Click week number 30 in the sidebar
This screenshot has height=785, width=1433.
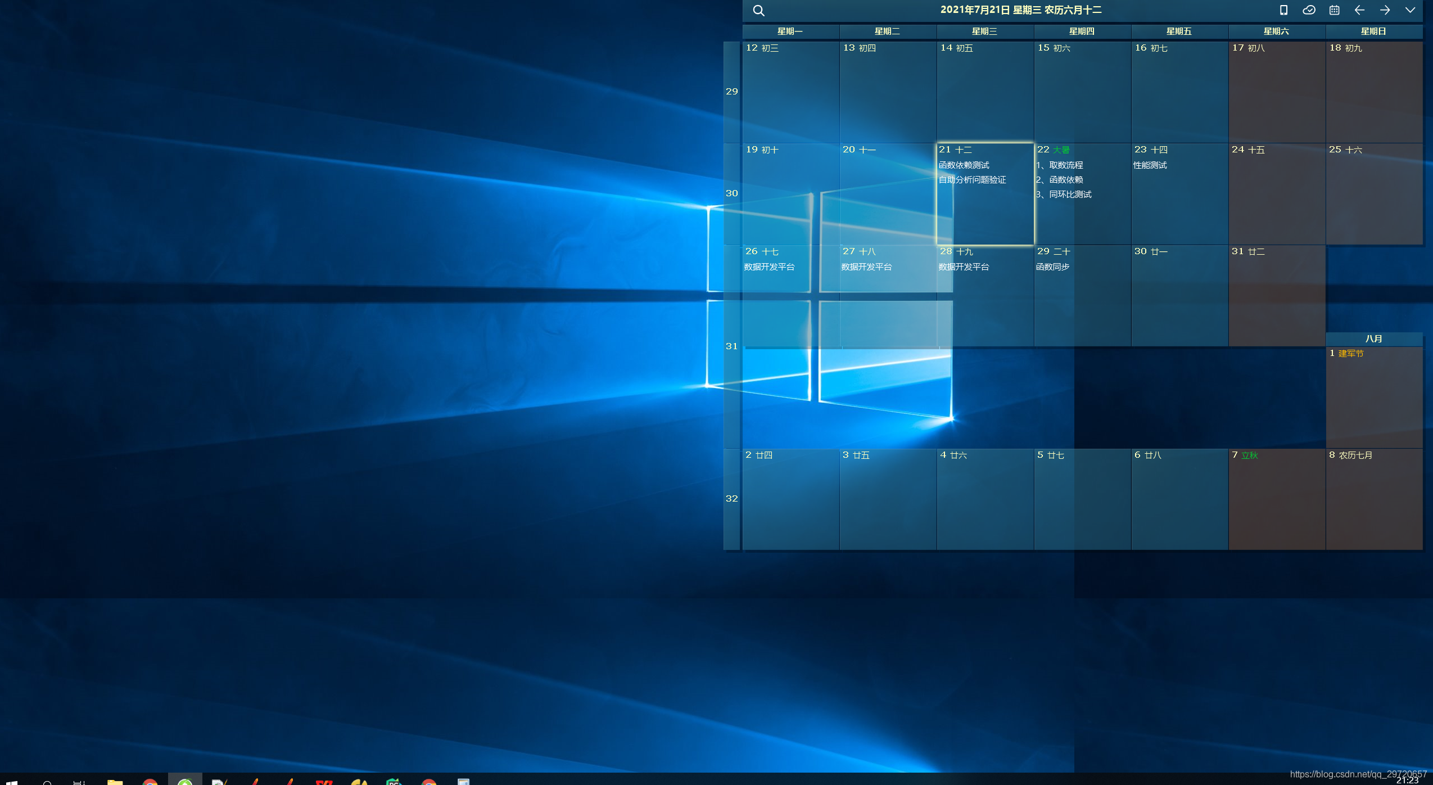731,193
